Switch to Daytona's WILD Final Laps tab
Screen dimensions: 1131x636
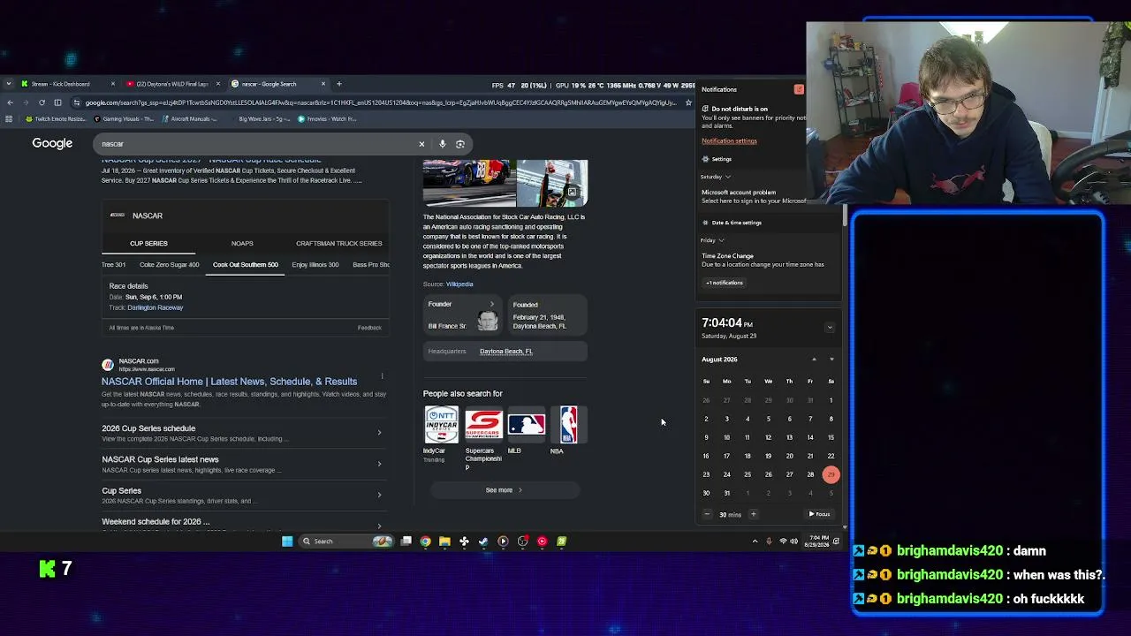[x=172, y=84]
